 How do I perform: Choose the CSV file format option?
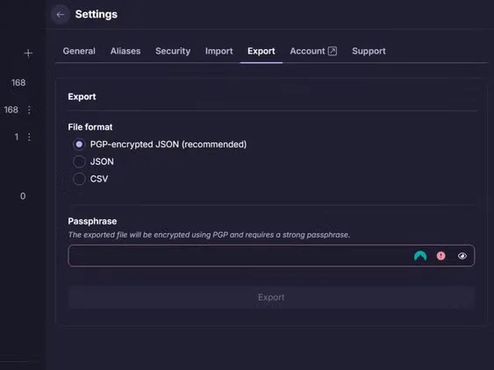click(79, 179)
